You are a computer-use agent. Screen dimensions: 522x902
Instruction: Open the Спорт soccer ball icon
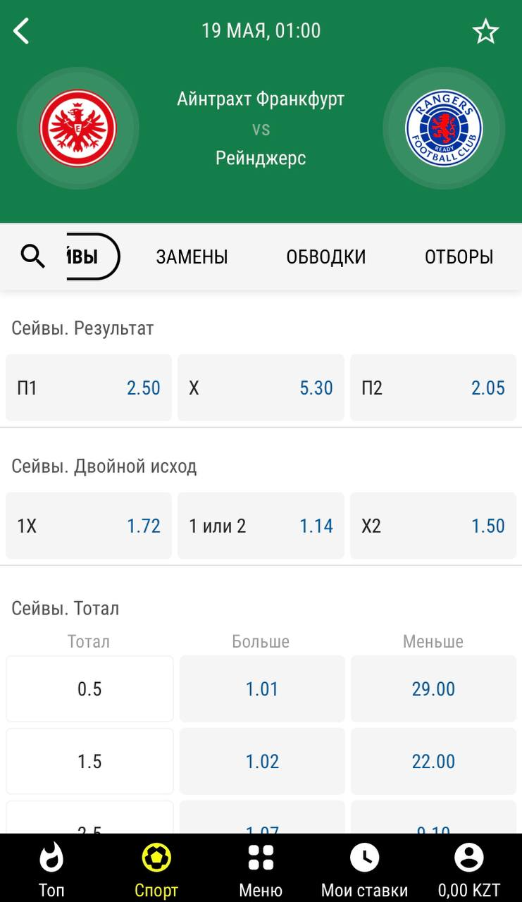[156, 858]
